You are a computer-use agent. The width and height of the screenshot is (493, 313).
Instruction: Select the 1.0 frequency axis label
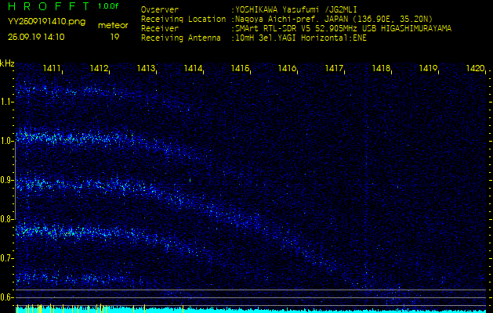point(8,141)
